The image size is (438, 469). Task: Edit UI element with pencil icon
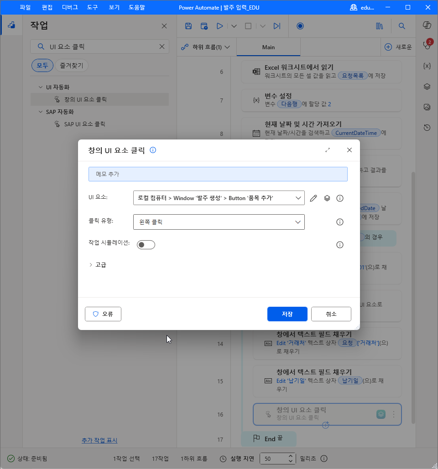click(x=313, y=198)
